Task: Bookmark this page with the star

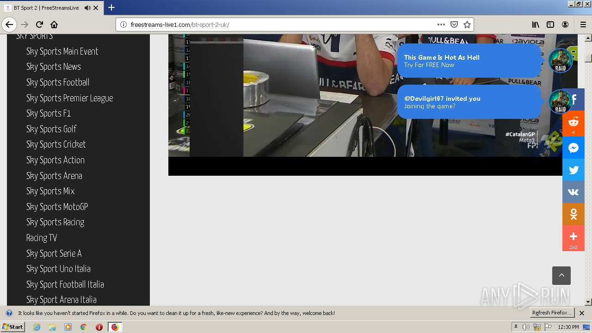Action: (467, 25)
